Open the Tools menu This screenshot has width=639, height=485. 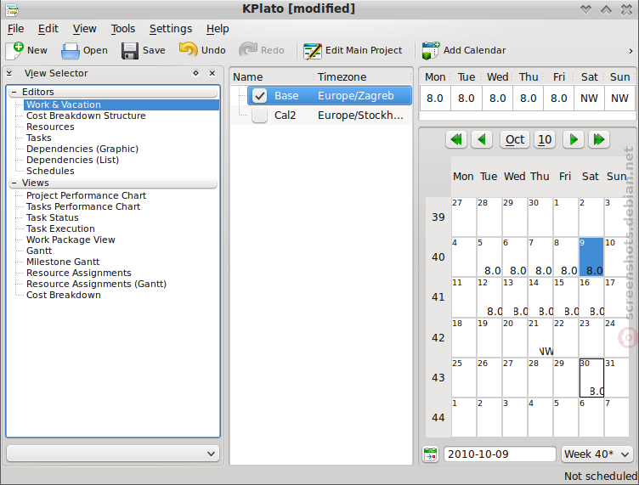(123, 29)
